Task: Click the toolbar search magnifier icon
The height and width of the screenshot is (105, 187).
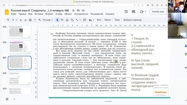Action: coord(8,20)
